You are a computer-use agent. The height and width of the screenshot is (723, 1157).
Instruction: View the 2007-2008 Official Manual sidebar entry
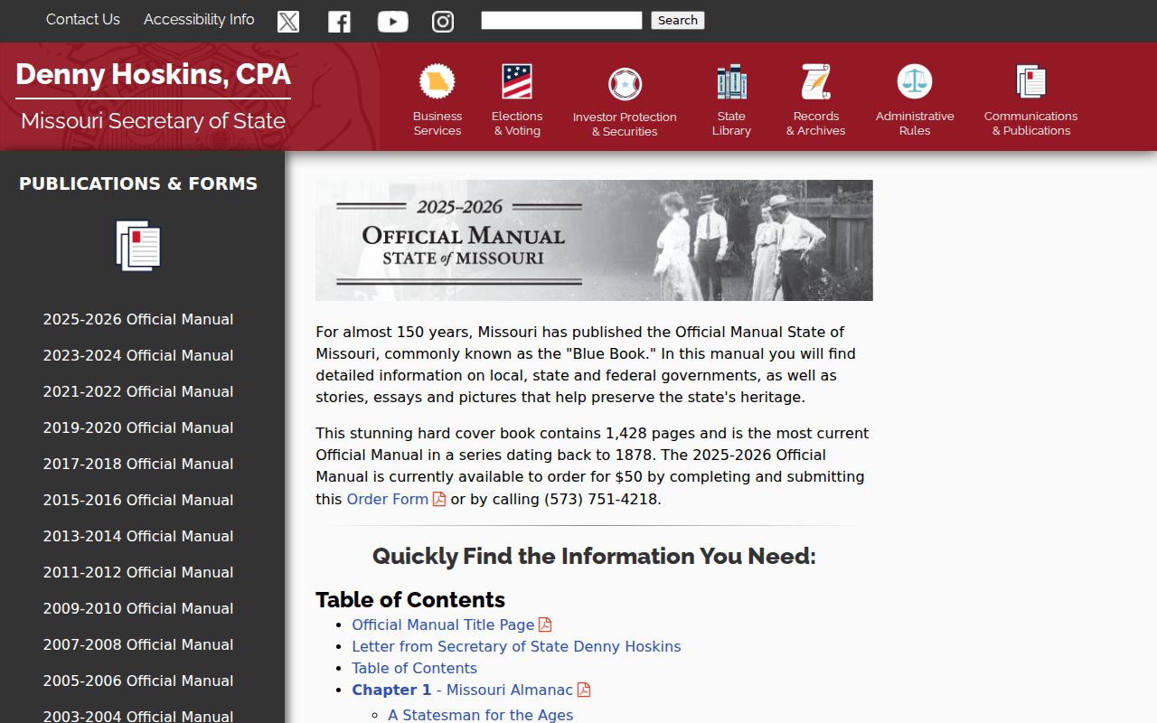click(x=138, y=644)
